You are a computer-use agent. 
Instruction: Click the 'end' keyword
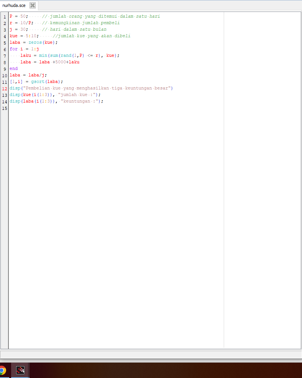pos(14,68)
